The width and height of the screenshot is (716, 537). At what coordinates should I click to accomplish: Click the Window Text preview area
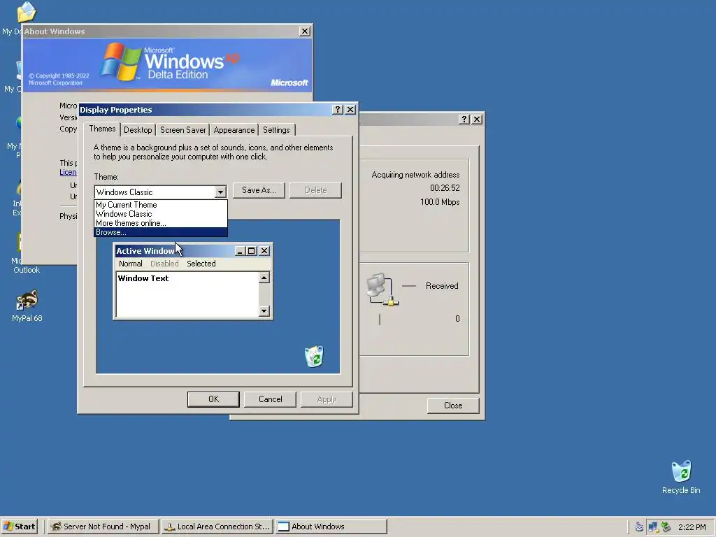pyautogui.click(x=187, y=294)
